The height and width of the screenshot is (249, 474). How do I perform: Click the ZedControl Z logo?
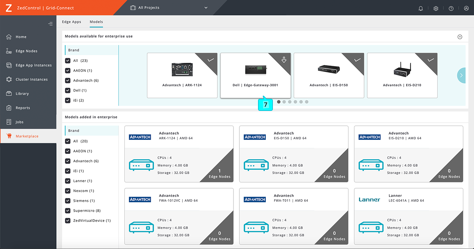(9, 8)
